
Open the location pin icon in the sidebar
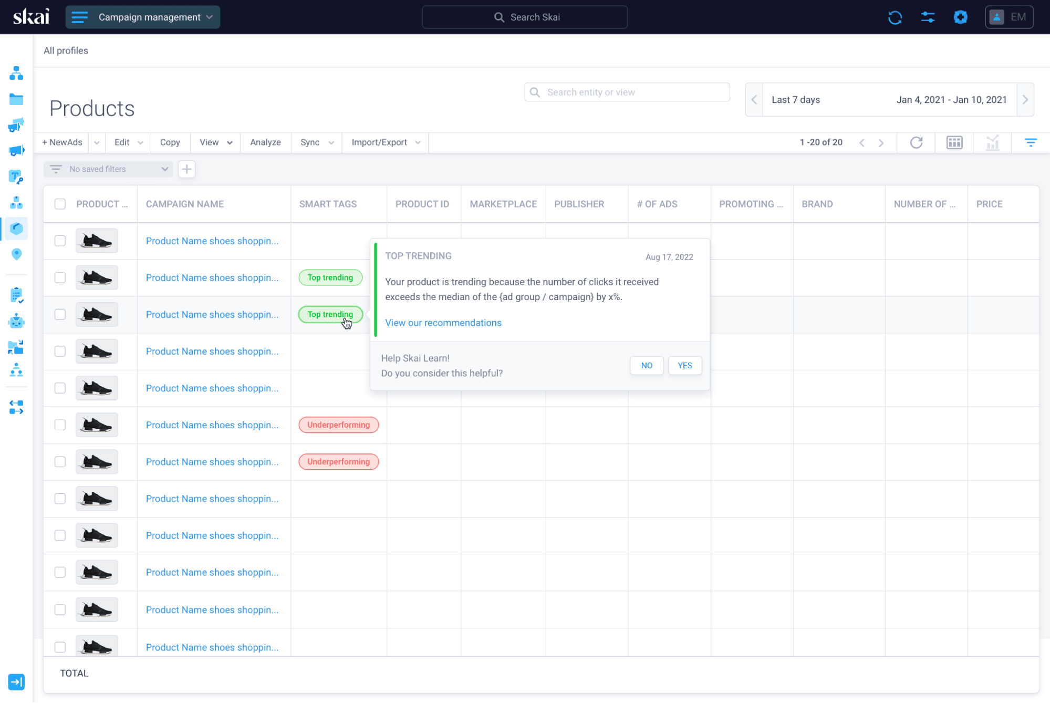point(16,254)
